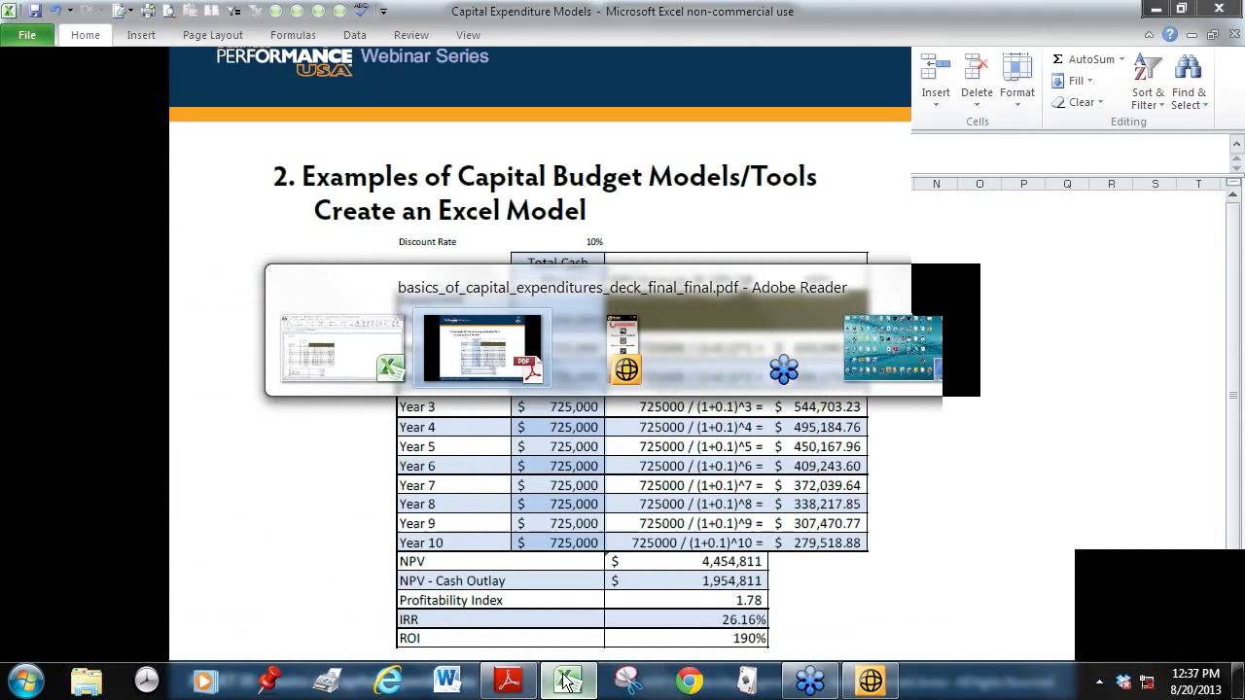This screenshot has height=700, width=1245.
Task: Choose the desktop thumbnail in task switcher
Action: (x=892, y=348)
